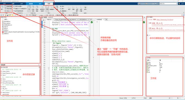The image size is (185, 100).
Task: Click the Zoom 125% status bar item
Action: coord(123,98)
